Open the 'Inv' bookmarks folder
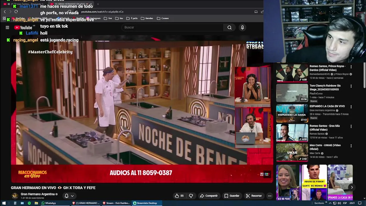The height and width of the screenshot is (206, 366). (x=119, y=18)
